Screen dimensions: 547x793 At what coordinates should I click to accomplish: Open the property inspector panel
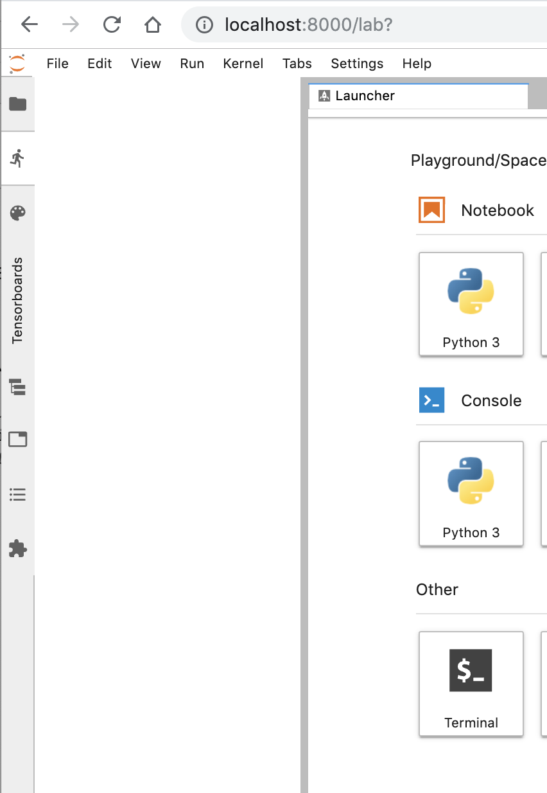coord(17,440)
